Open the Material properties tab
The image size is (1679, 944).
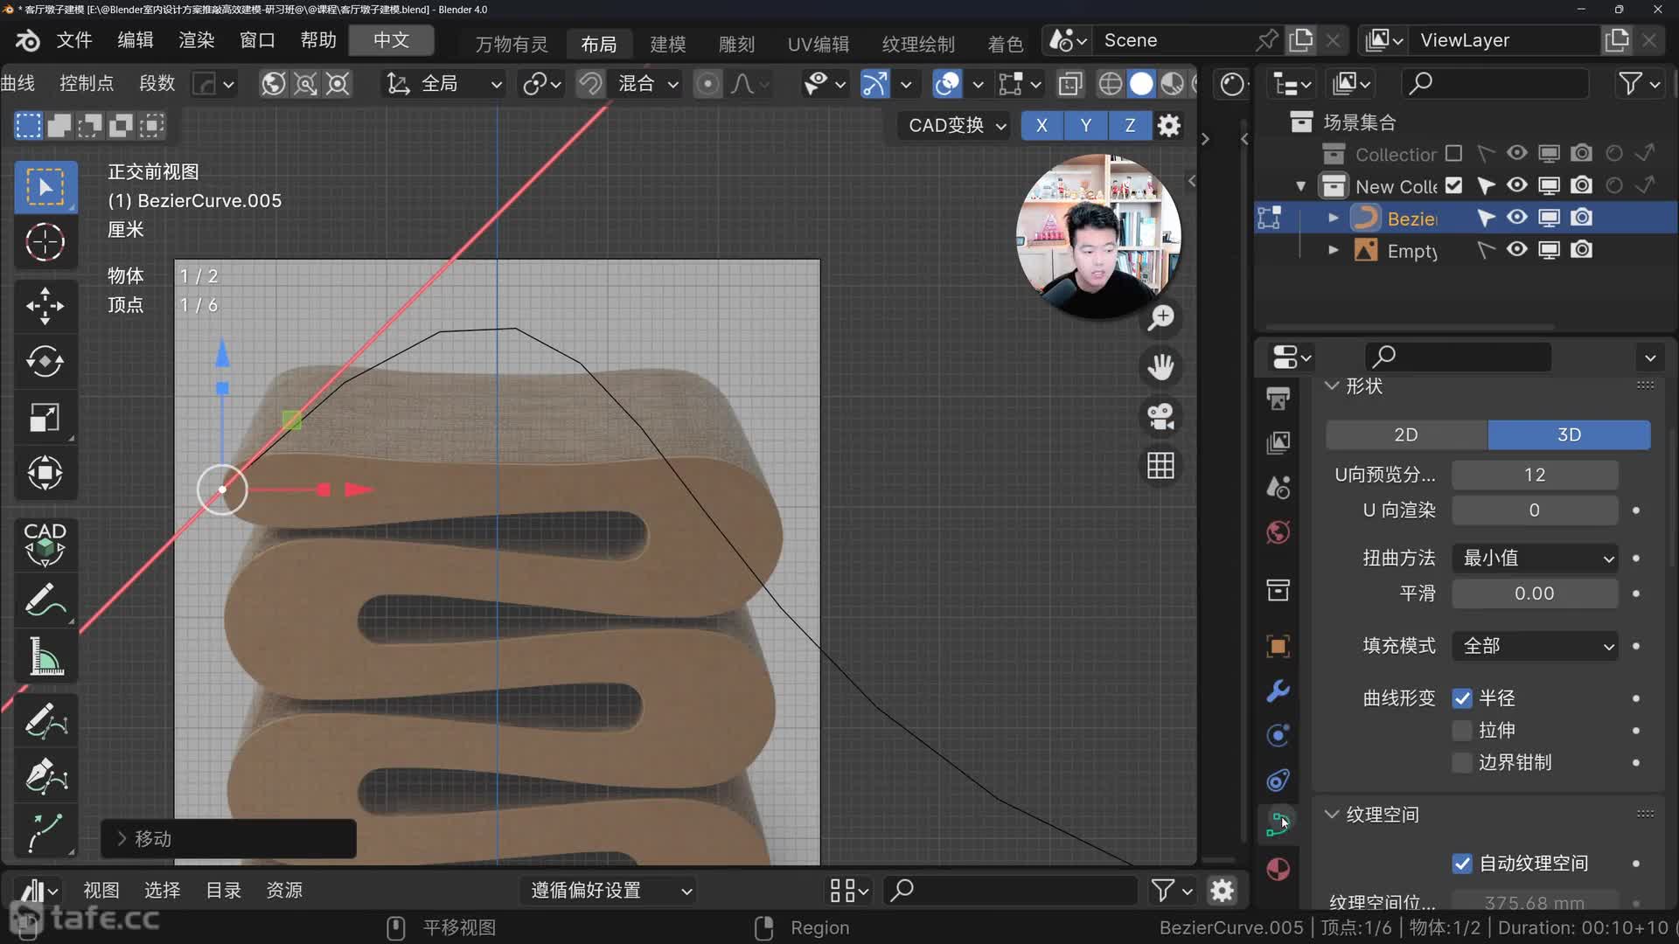coord(1278,869)
